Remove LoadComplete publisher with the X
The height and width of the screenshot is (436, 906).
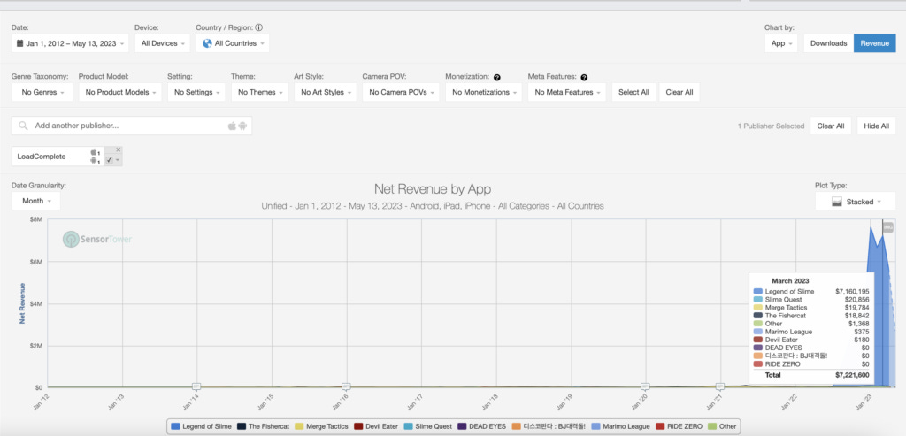click(x=118, y=149)
